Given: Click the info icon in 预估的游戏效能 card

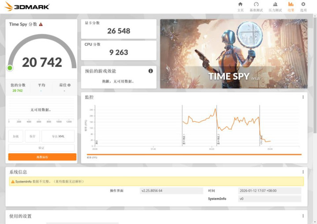Looking at the screenshot, I should (x=151, y=71).
